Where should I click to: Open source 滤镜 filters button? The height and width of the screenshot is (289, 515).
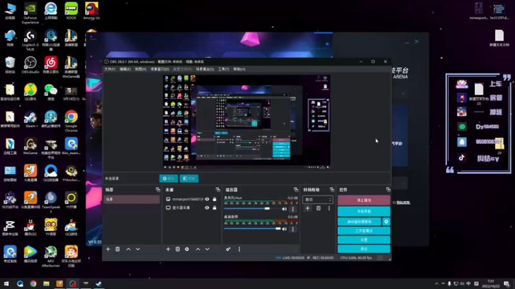tap(189, 179)
